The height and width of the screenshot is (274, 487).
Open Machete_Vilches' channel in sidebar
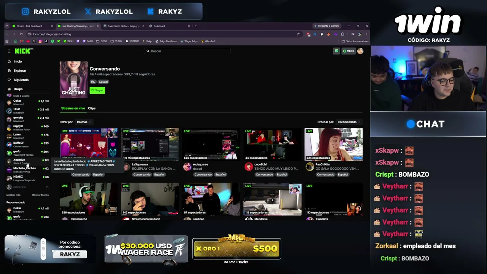(x=28, y=170)
